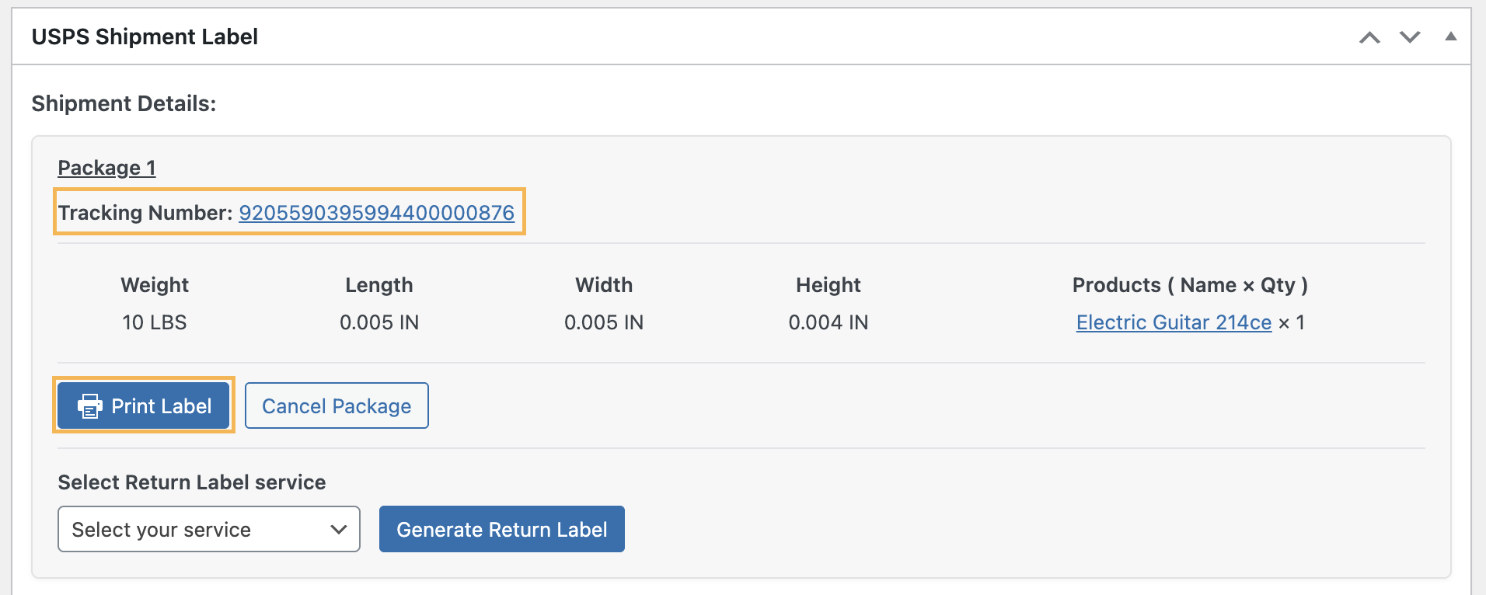Cancel the package using Cancel Package
This screenshot has height=595, width=1486.
point(336,405)
